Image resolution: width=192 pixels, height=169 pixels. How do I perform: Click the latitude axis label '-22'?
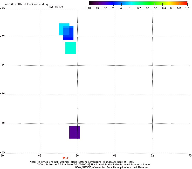(x=2, y=36)
